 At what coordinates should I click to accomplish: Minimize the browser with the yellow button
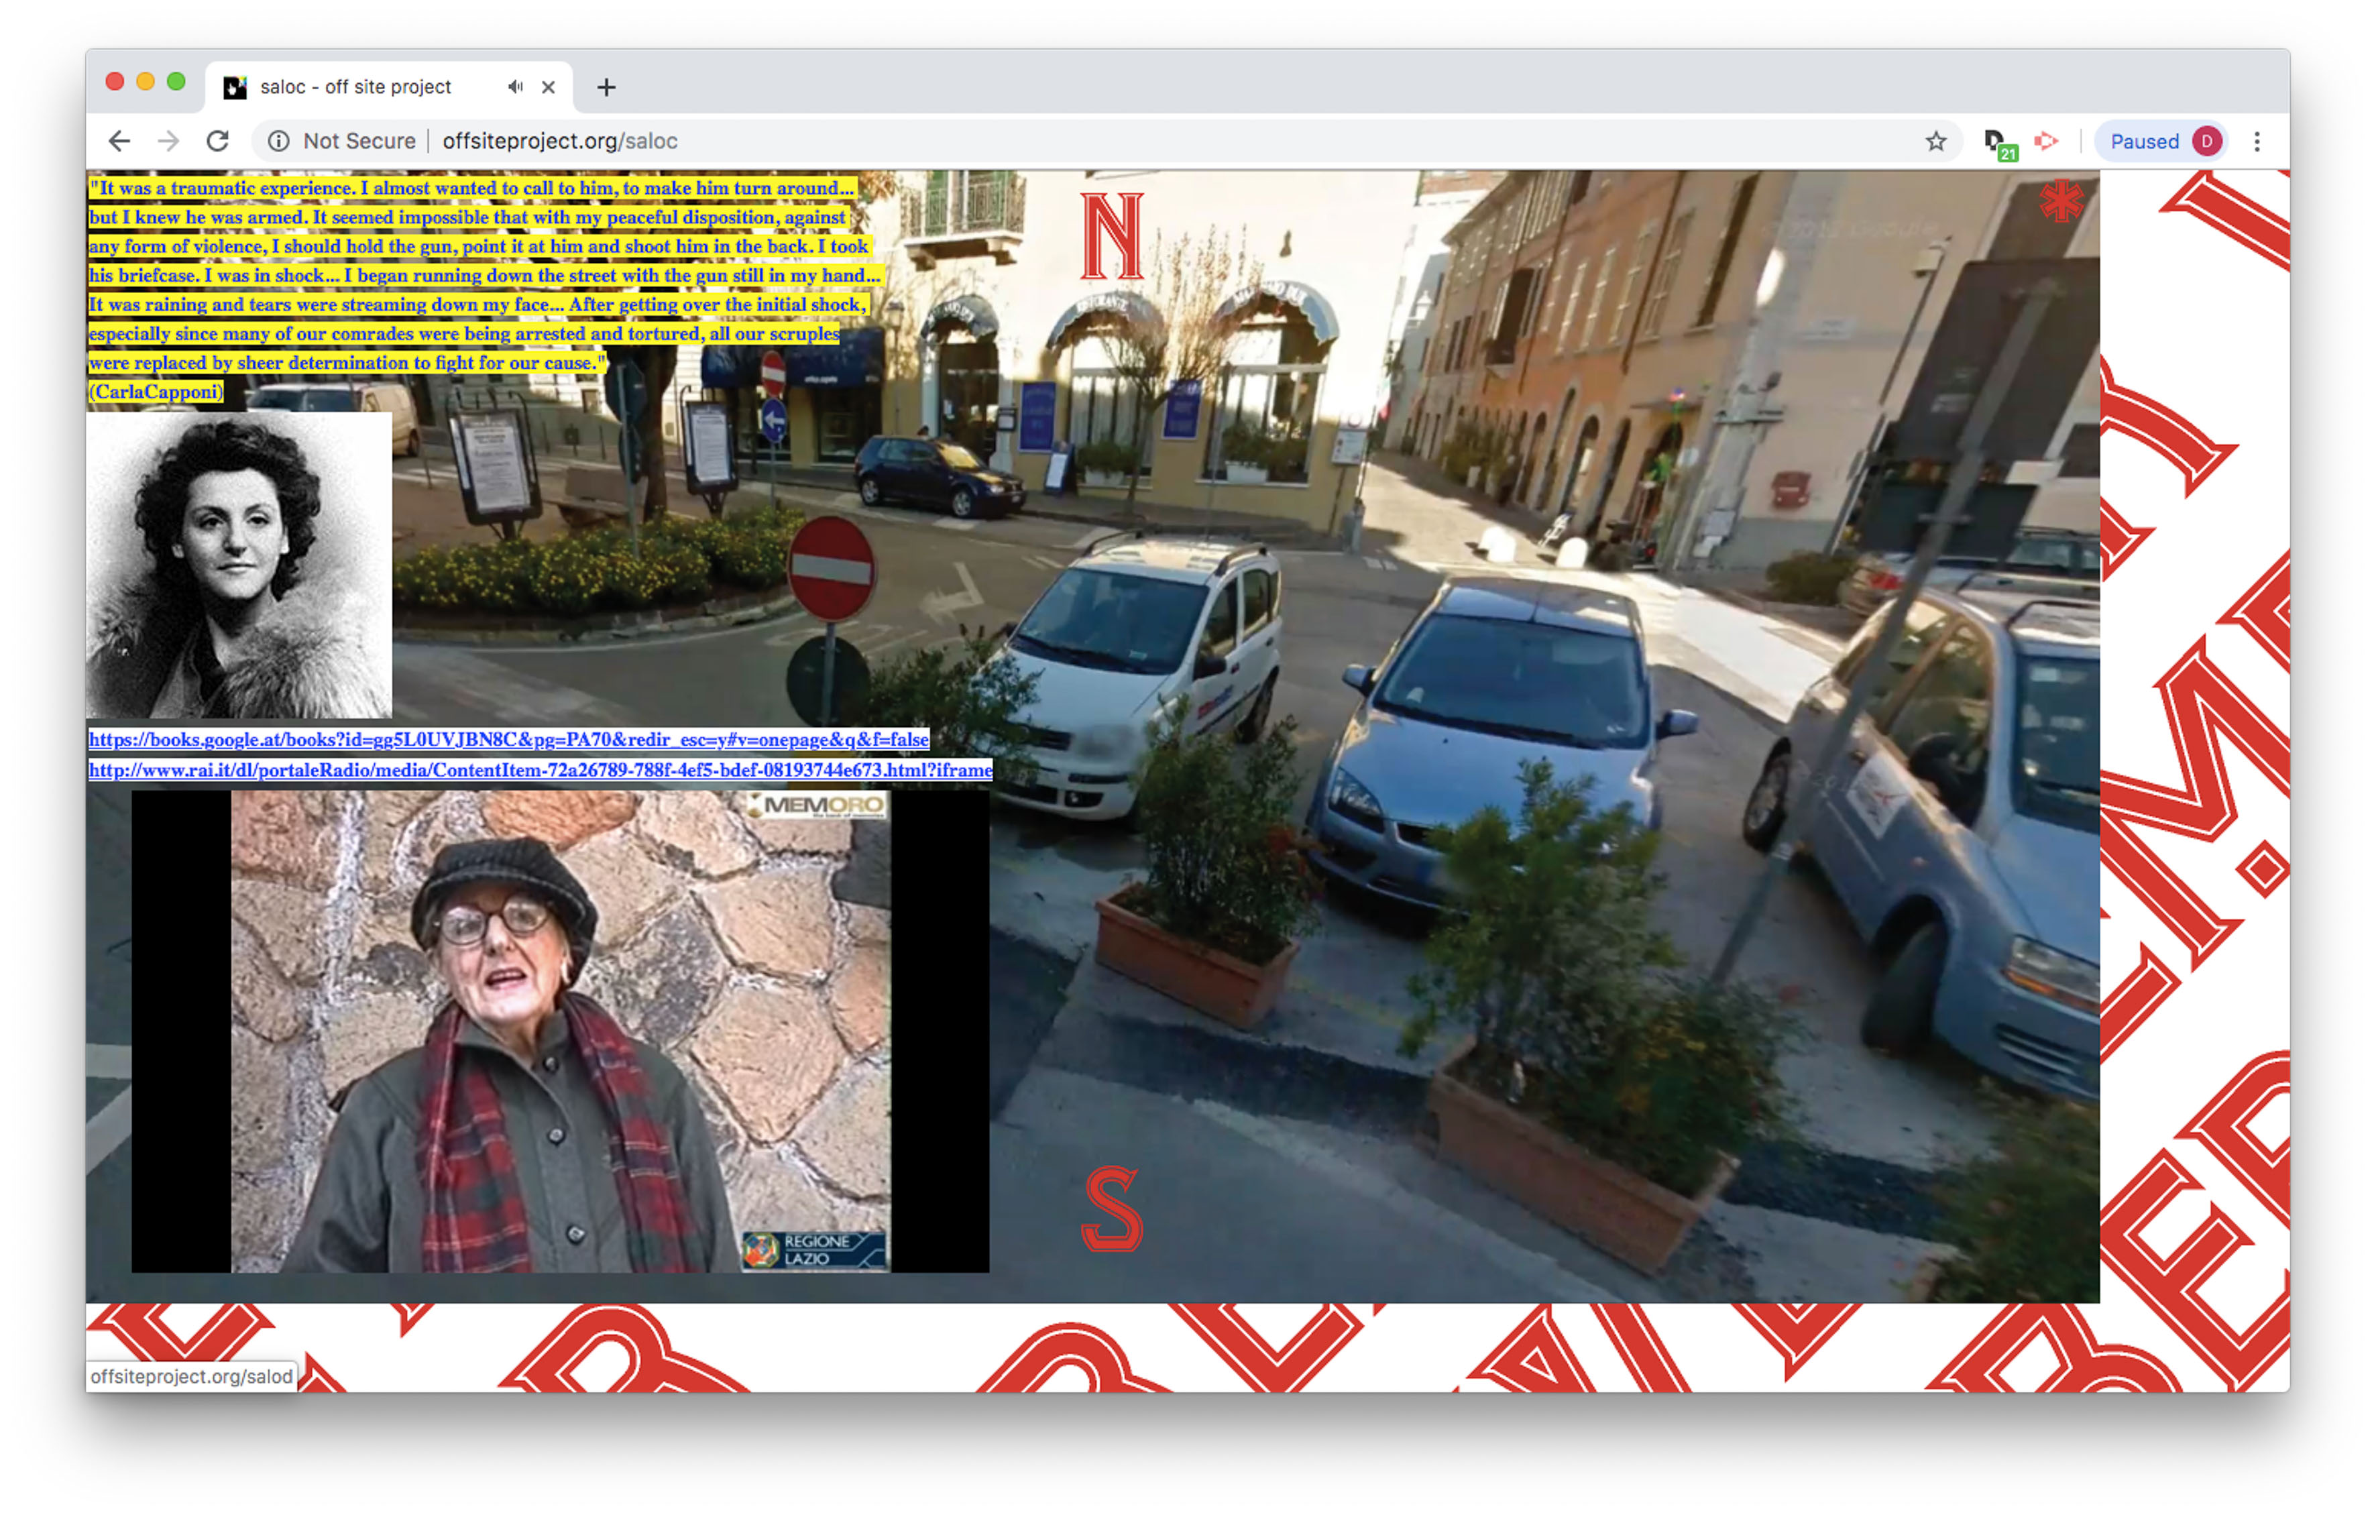(x=145, y=82)
